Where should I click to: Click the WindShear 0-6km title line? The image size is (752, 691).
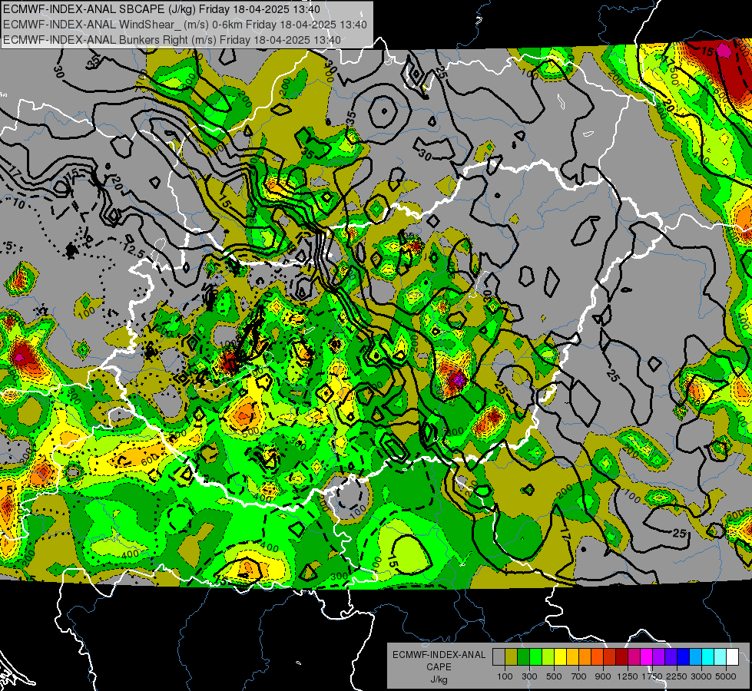[x=184, y=25]
